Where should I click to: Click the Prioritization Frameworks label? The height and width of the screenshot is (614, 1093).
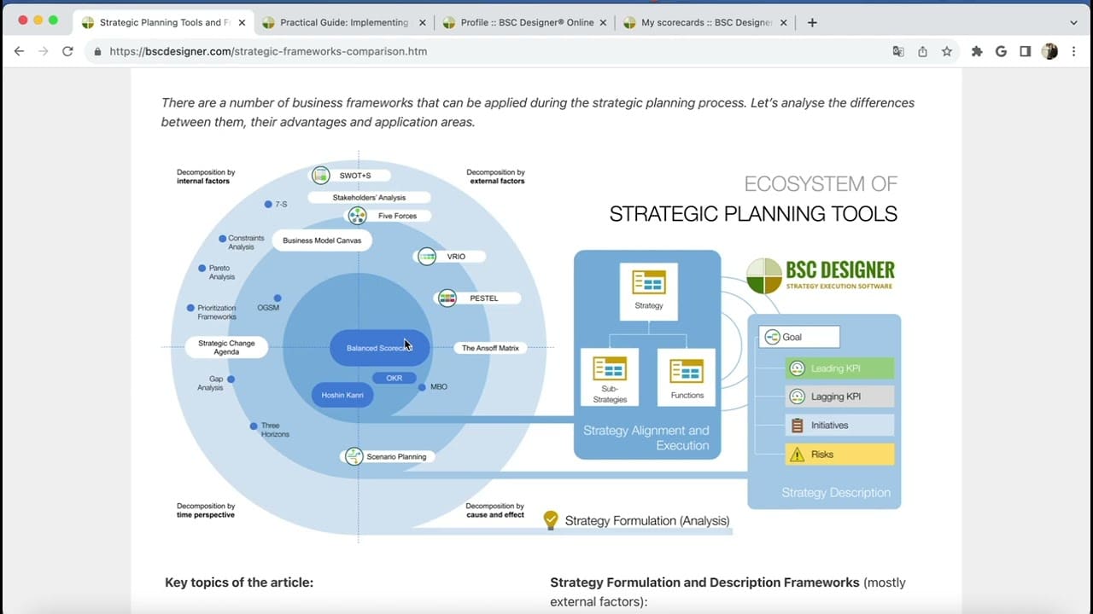click(217, 312)
